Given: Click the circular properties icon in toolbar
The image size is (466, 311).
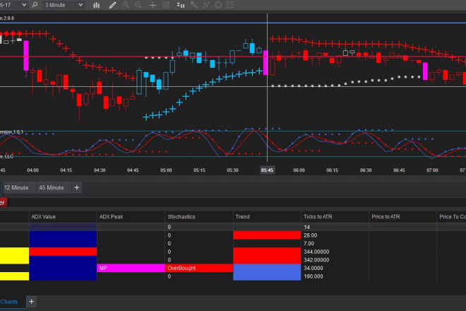Looking at the screenshot, I should pyautogui.click(x=218, y=5).
